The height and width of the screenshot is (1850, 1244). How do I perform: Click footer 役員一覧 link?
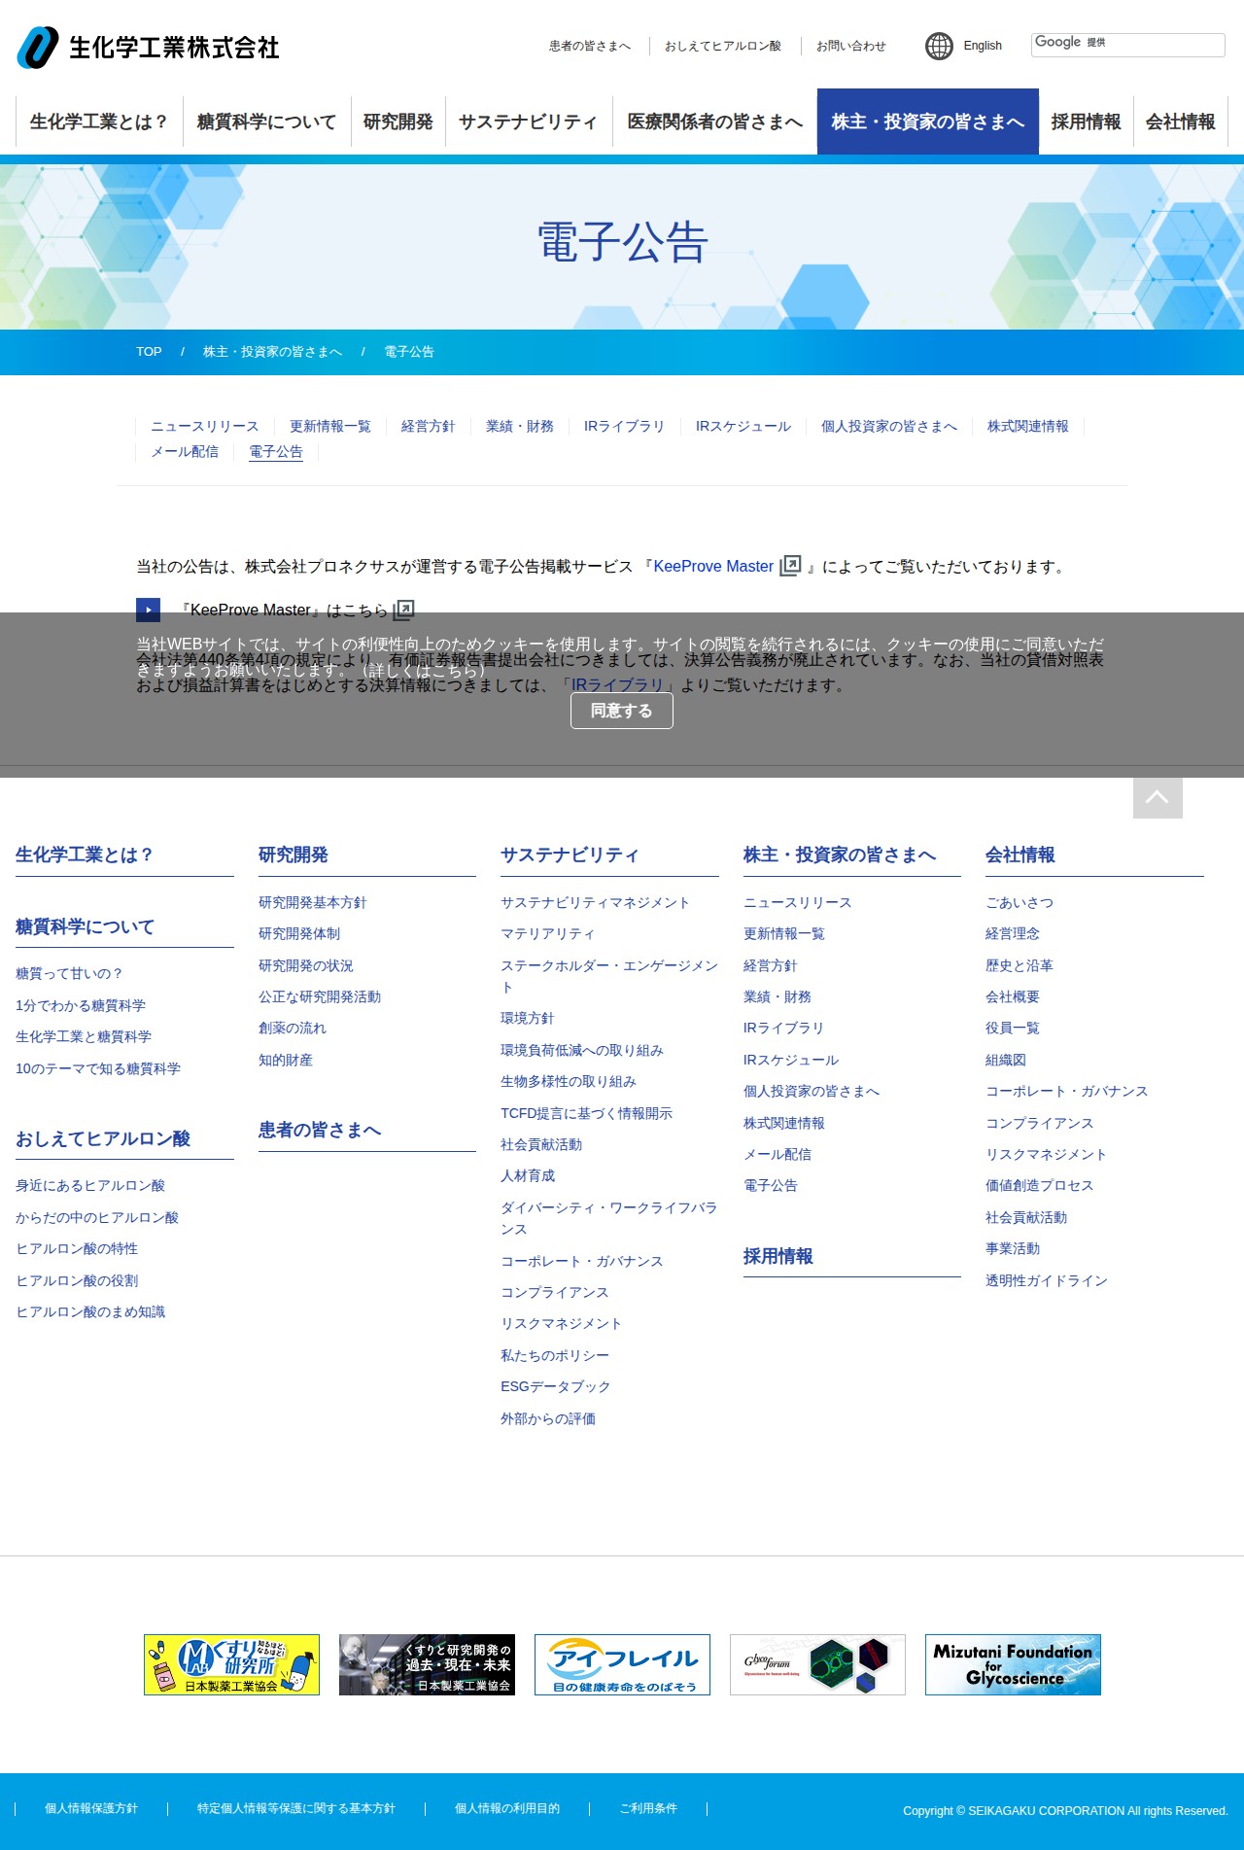[1013, 1028]
